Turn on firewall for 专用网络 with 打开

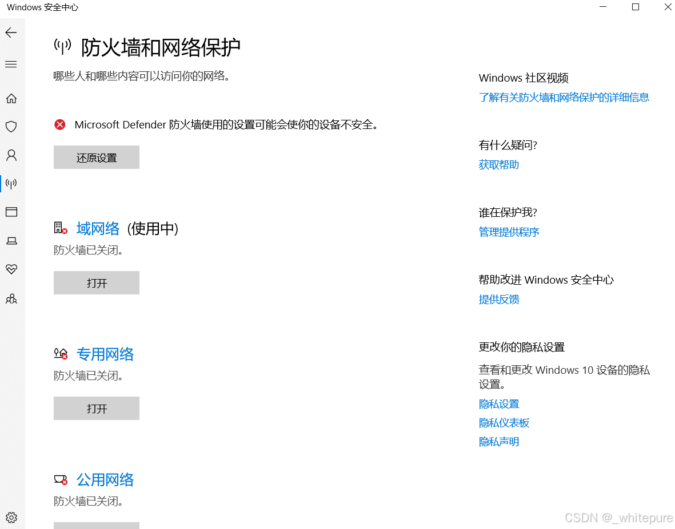pyautogui.click(x=97, y=408)
